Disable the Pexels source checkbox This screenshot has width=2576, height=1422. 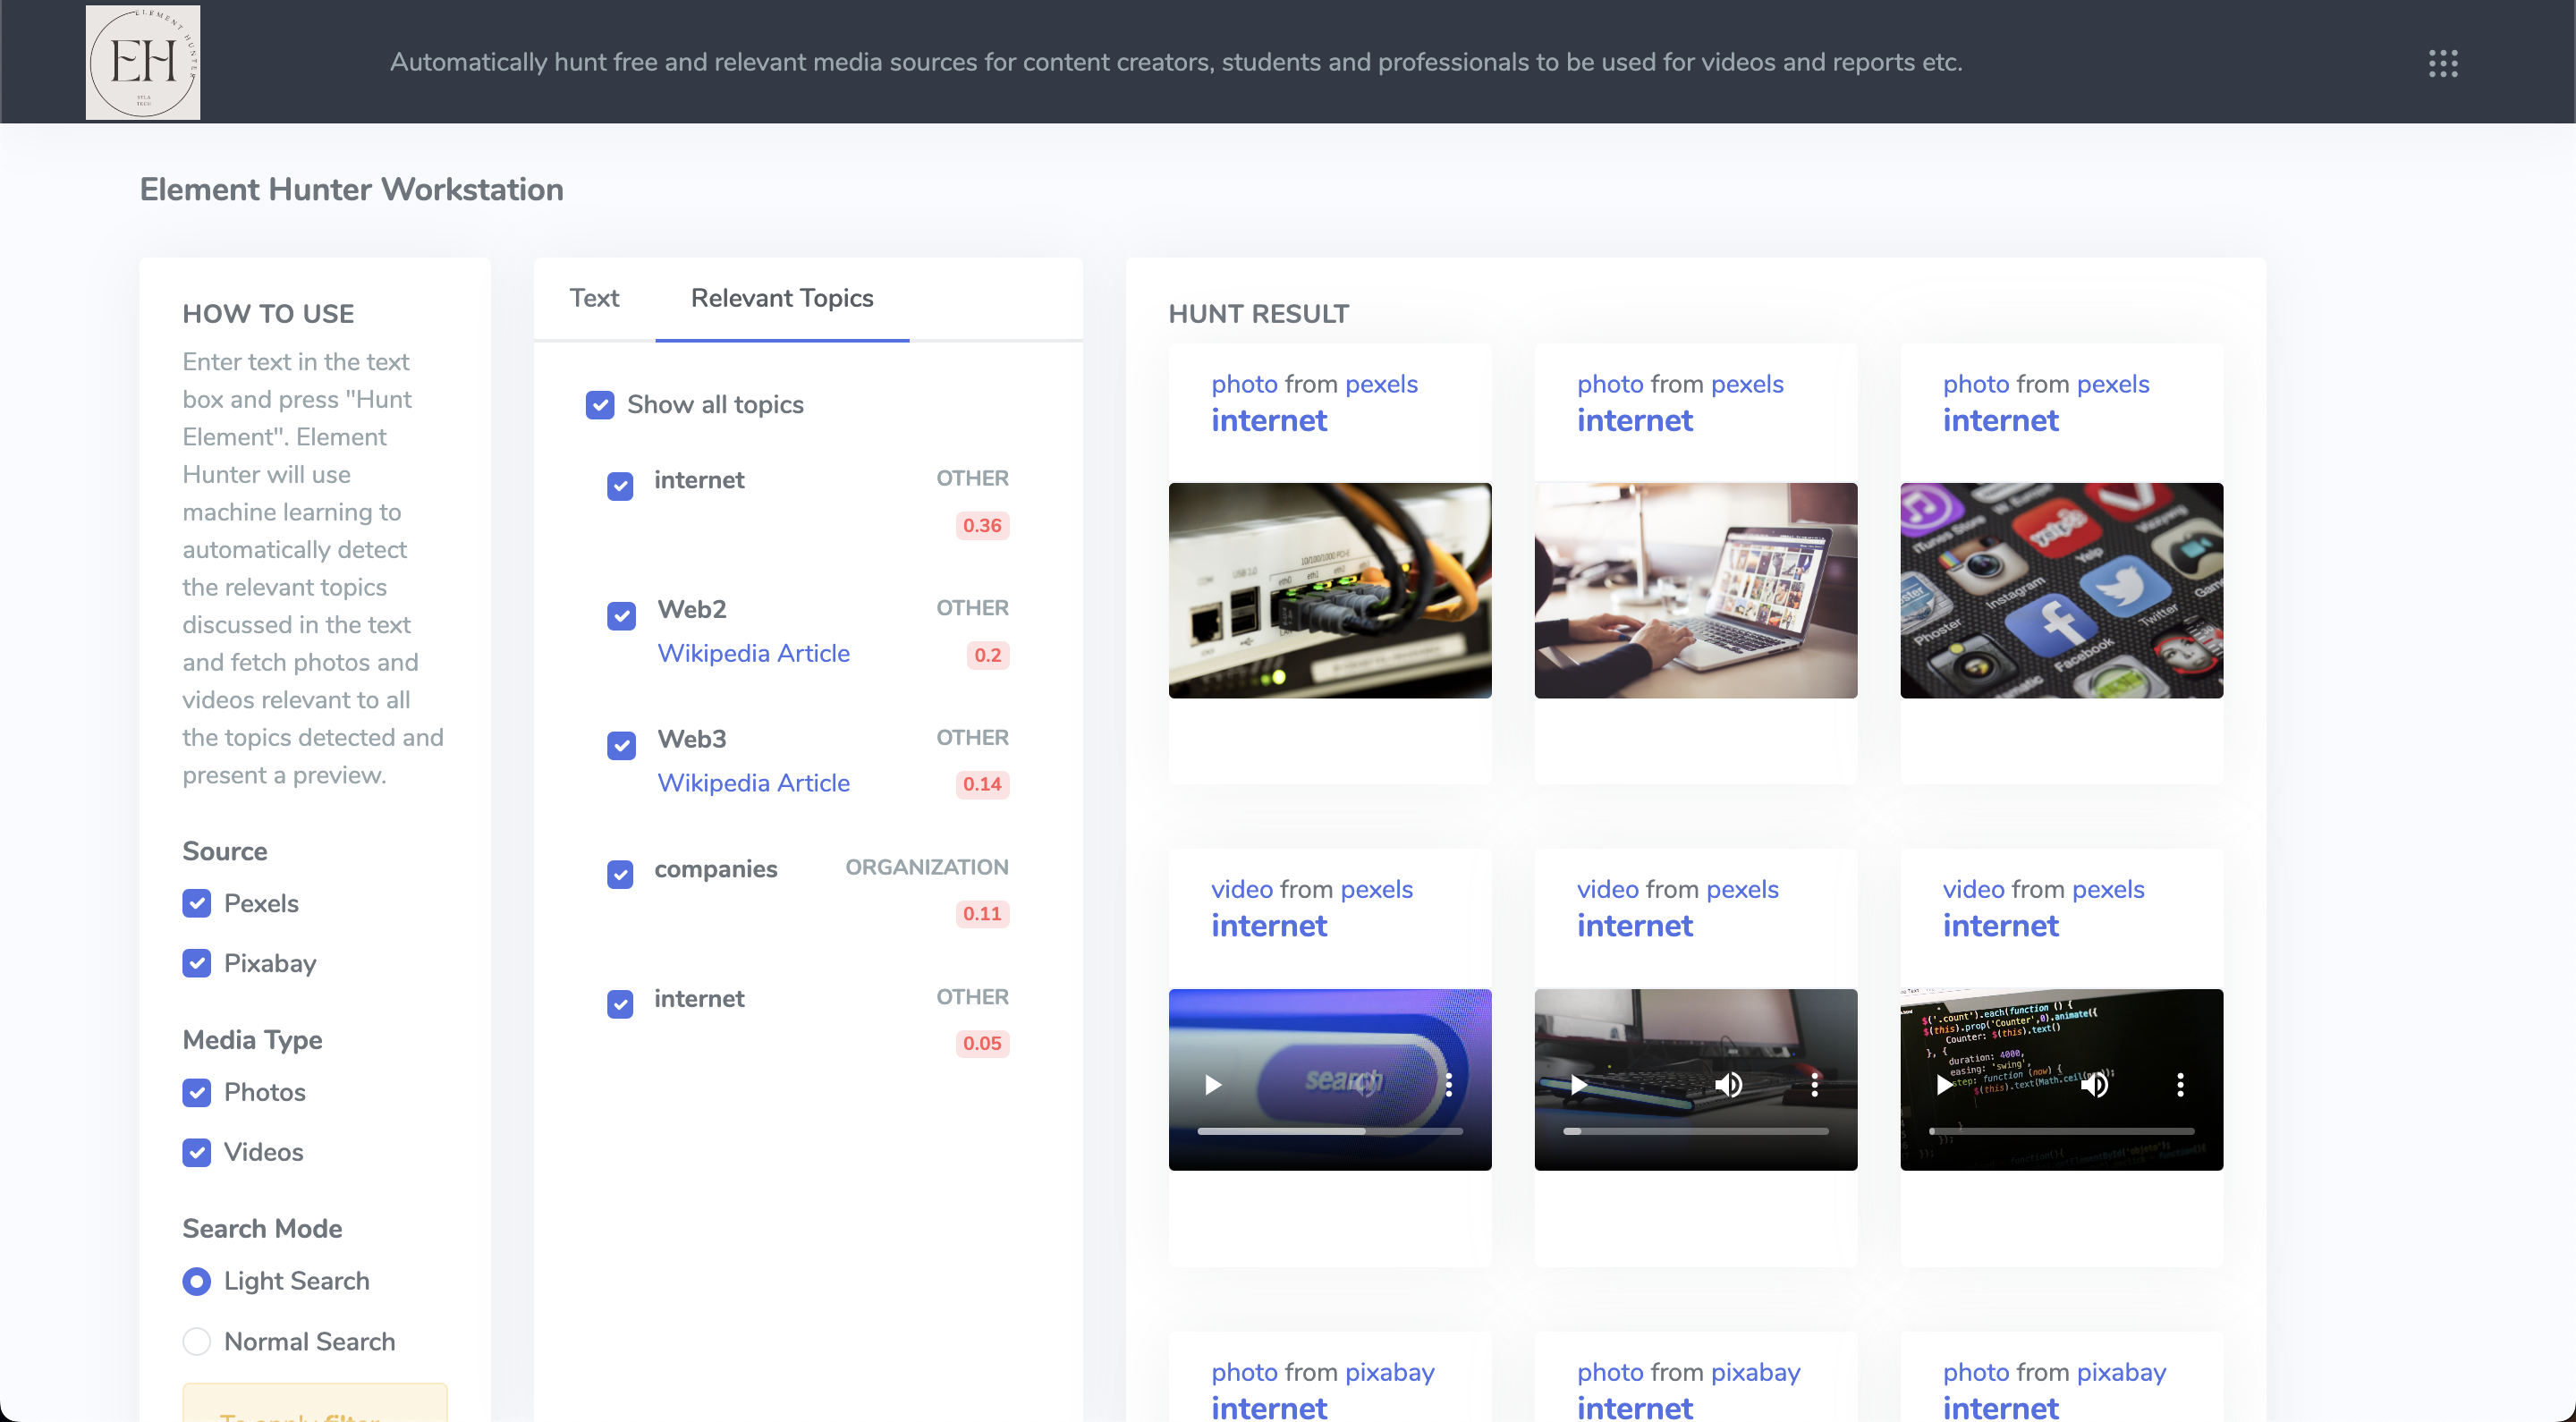coord(197,903)
